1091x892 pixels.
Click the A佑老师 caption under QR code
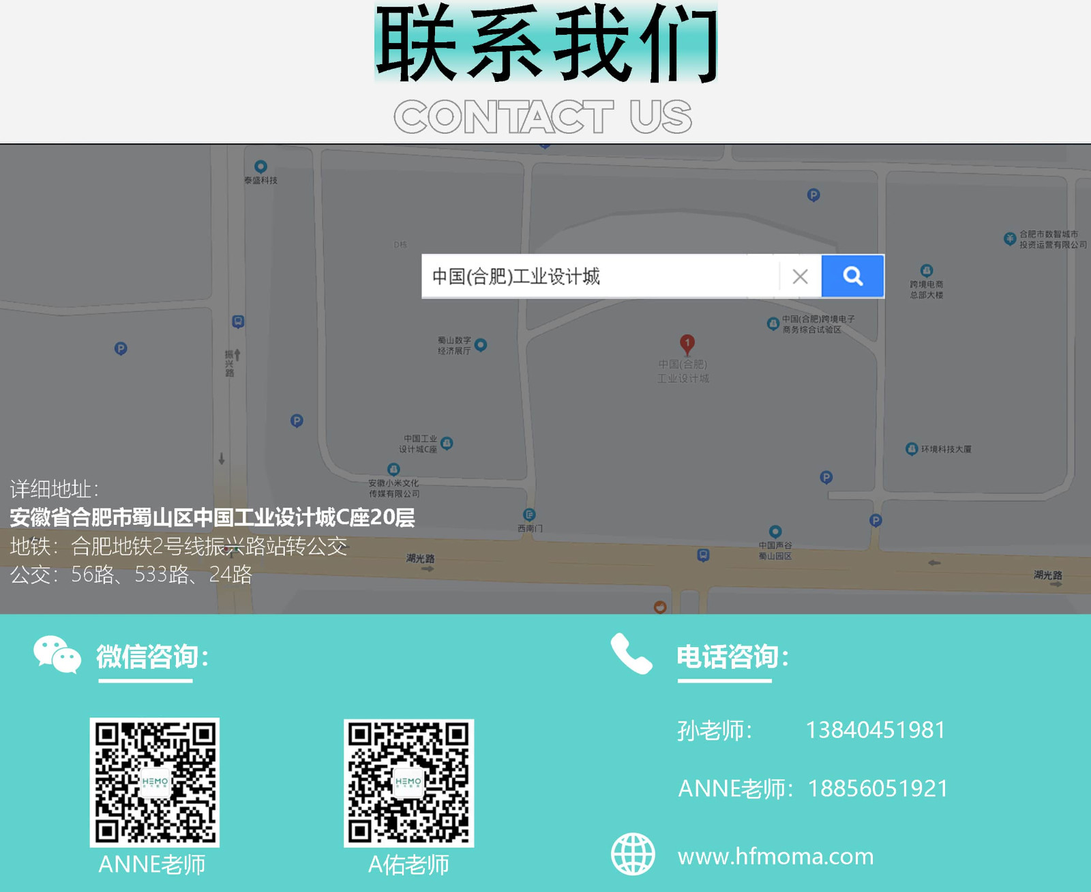408,865
